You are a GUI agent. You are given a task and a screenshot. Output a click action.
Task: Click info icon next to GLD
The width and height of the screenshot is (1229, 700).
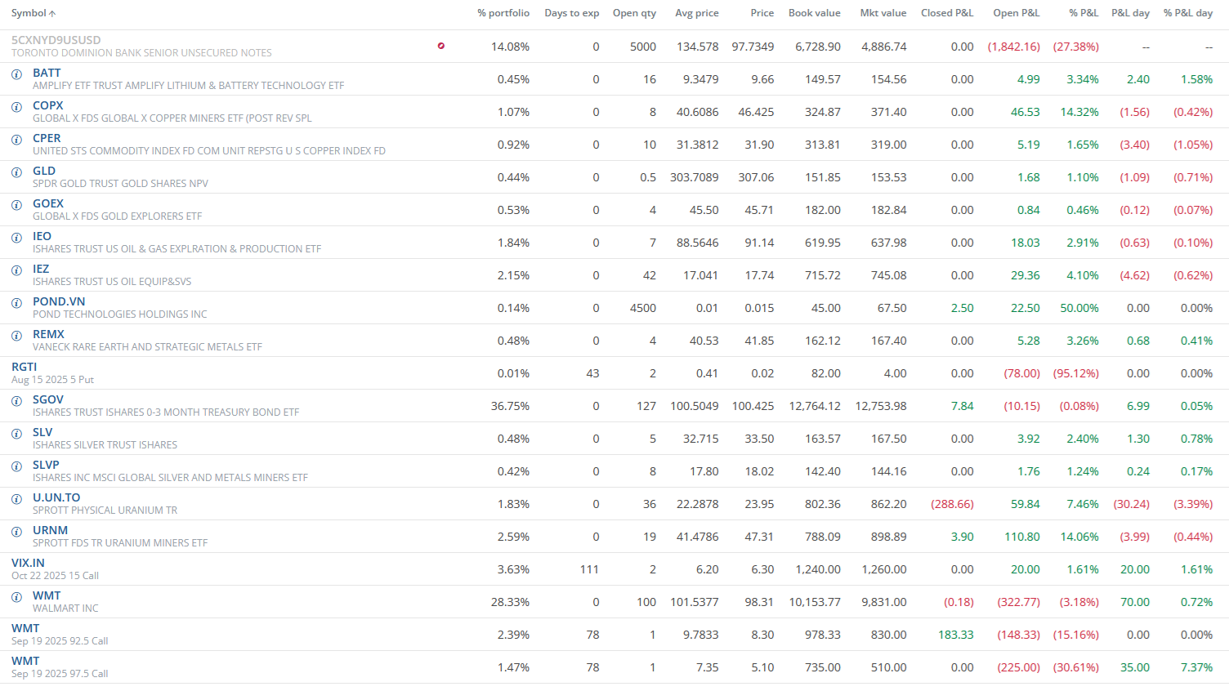click(16, 172)
